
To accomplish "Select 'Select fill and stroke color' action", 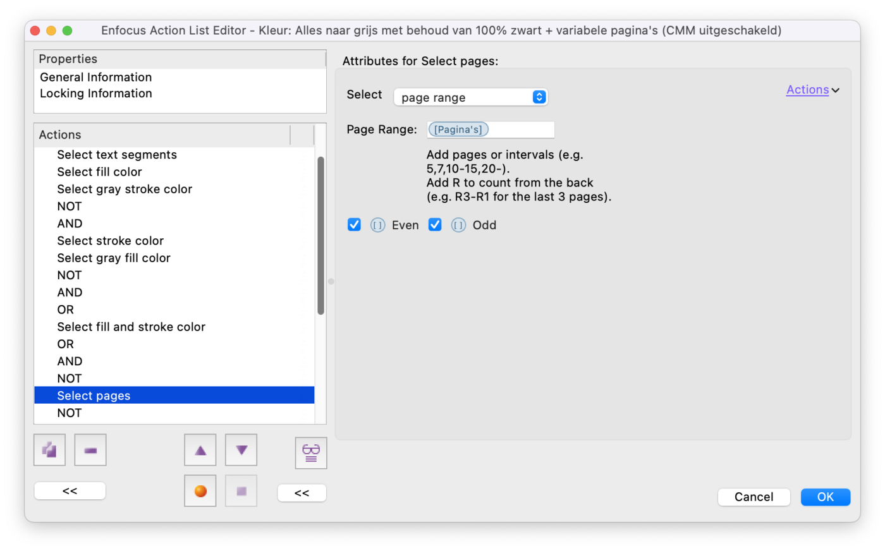I will (x=174, y=327).
